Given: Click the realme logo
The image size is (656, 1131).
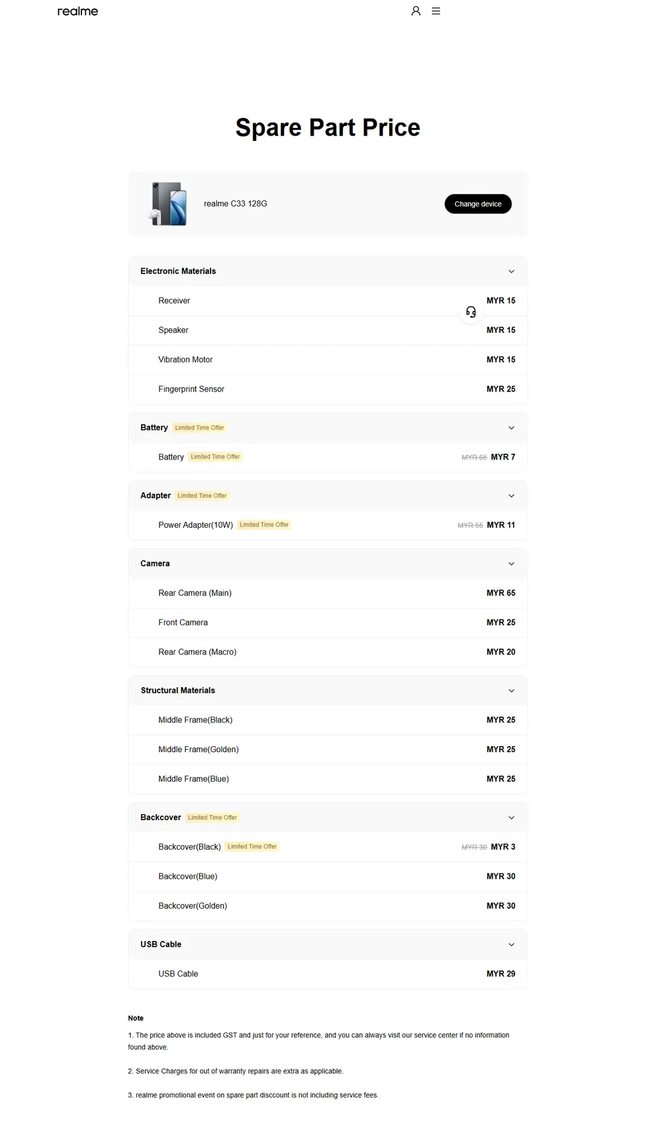Looking at the screenshot, I should [77, 11].
